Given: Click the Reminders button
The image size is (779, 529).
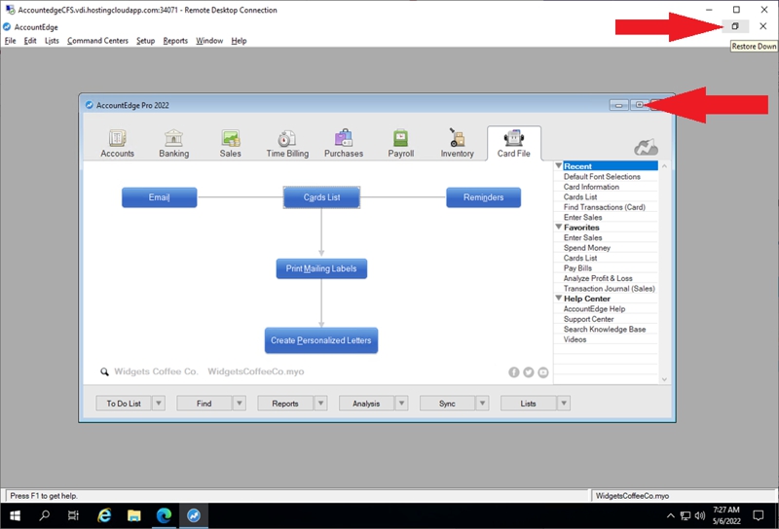Looking at the screenshot, I should (x=483, y=197).
